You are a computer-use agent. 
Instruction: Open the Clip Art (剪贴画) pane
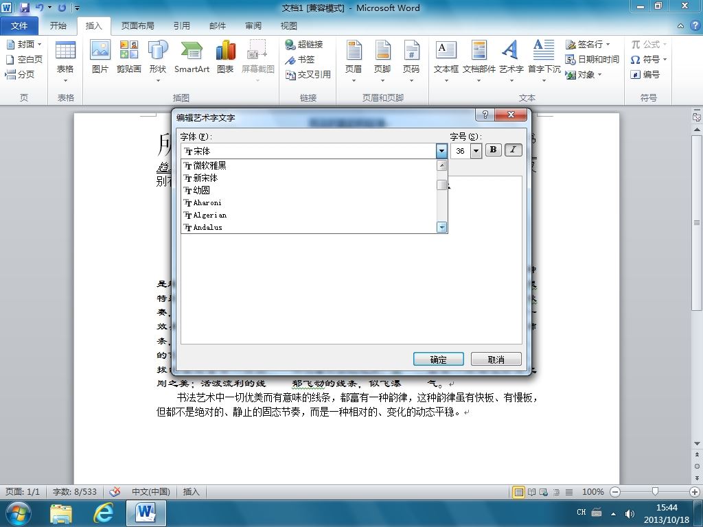click(x=128, y=57)
